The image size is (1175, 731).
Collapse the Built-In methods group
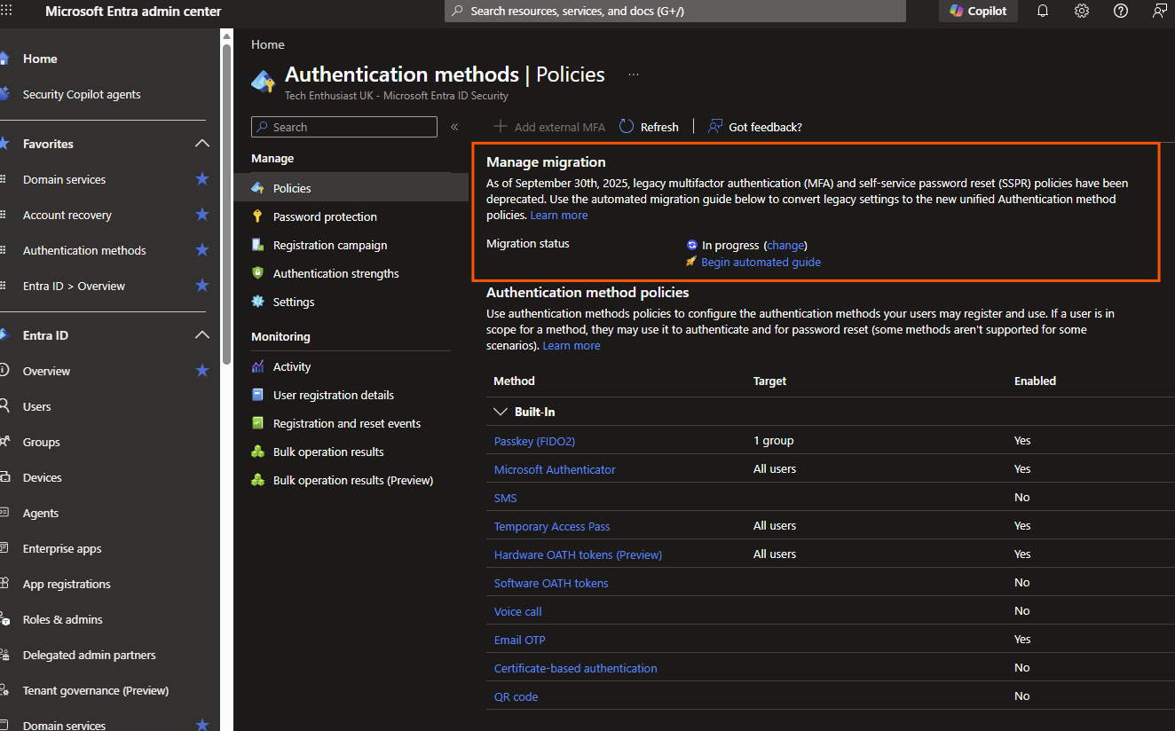(500, 412)
